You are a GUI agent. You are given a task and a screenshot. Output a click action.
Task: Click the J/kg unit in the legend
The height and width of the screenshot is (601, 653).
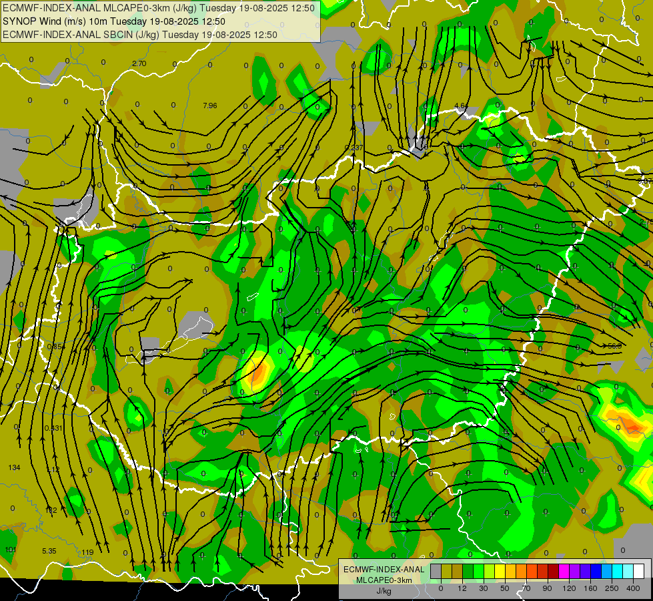[384, 591]
